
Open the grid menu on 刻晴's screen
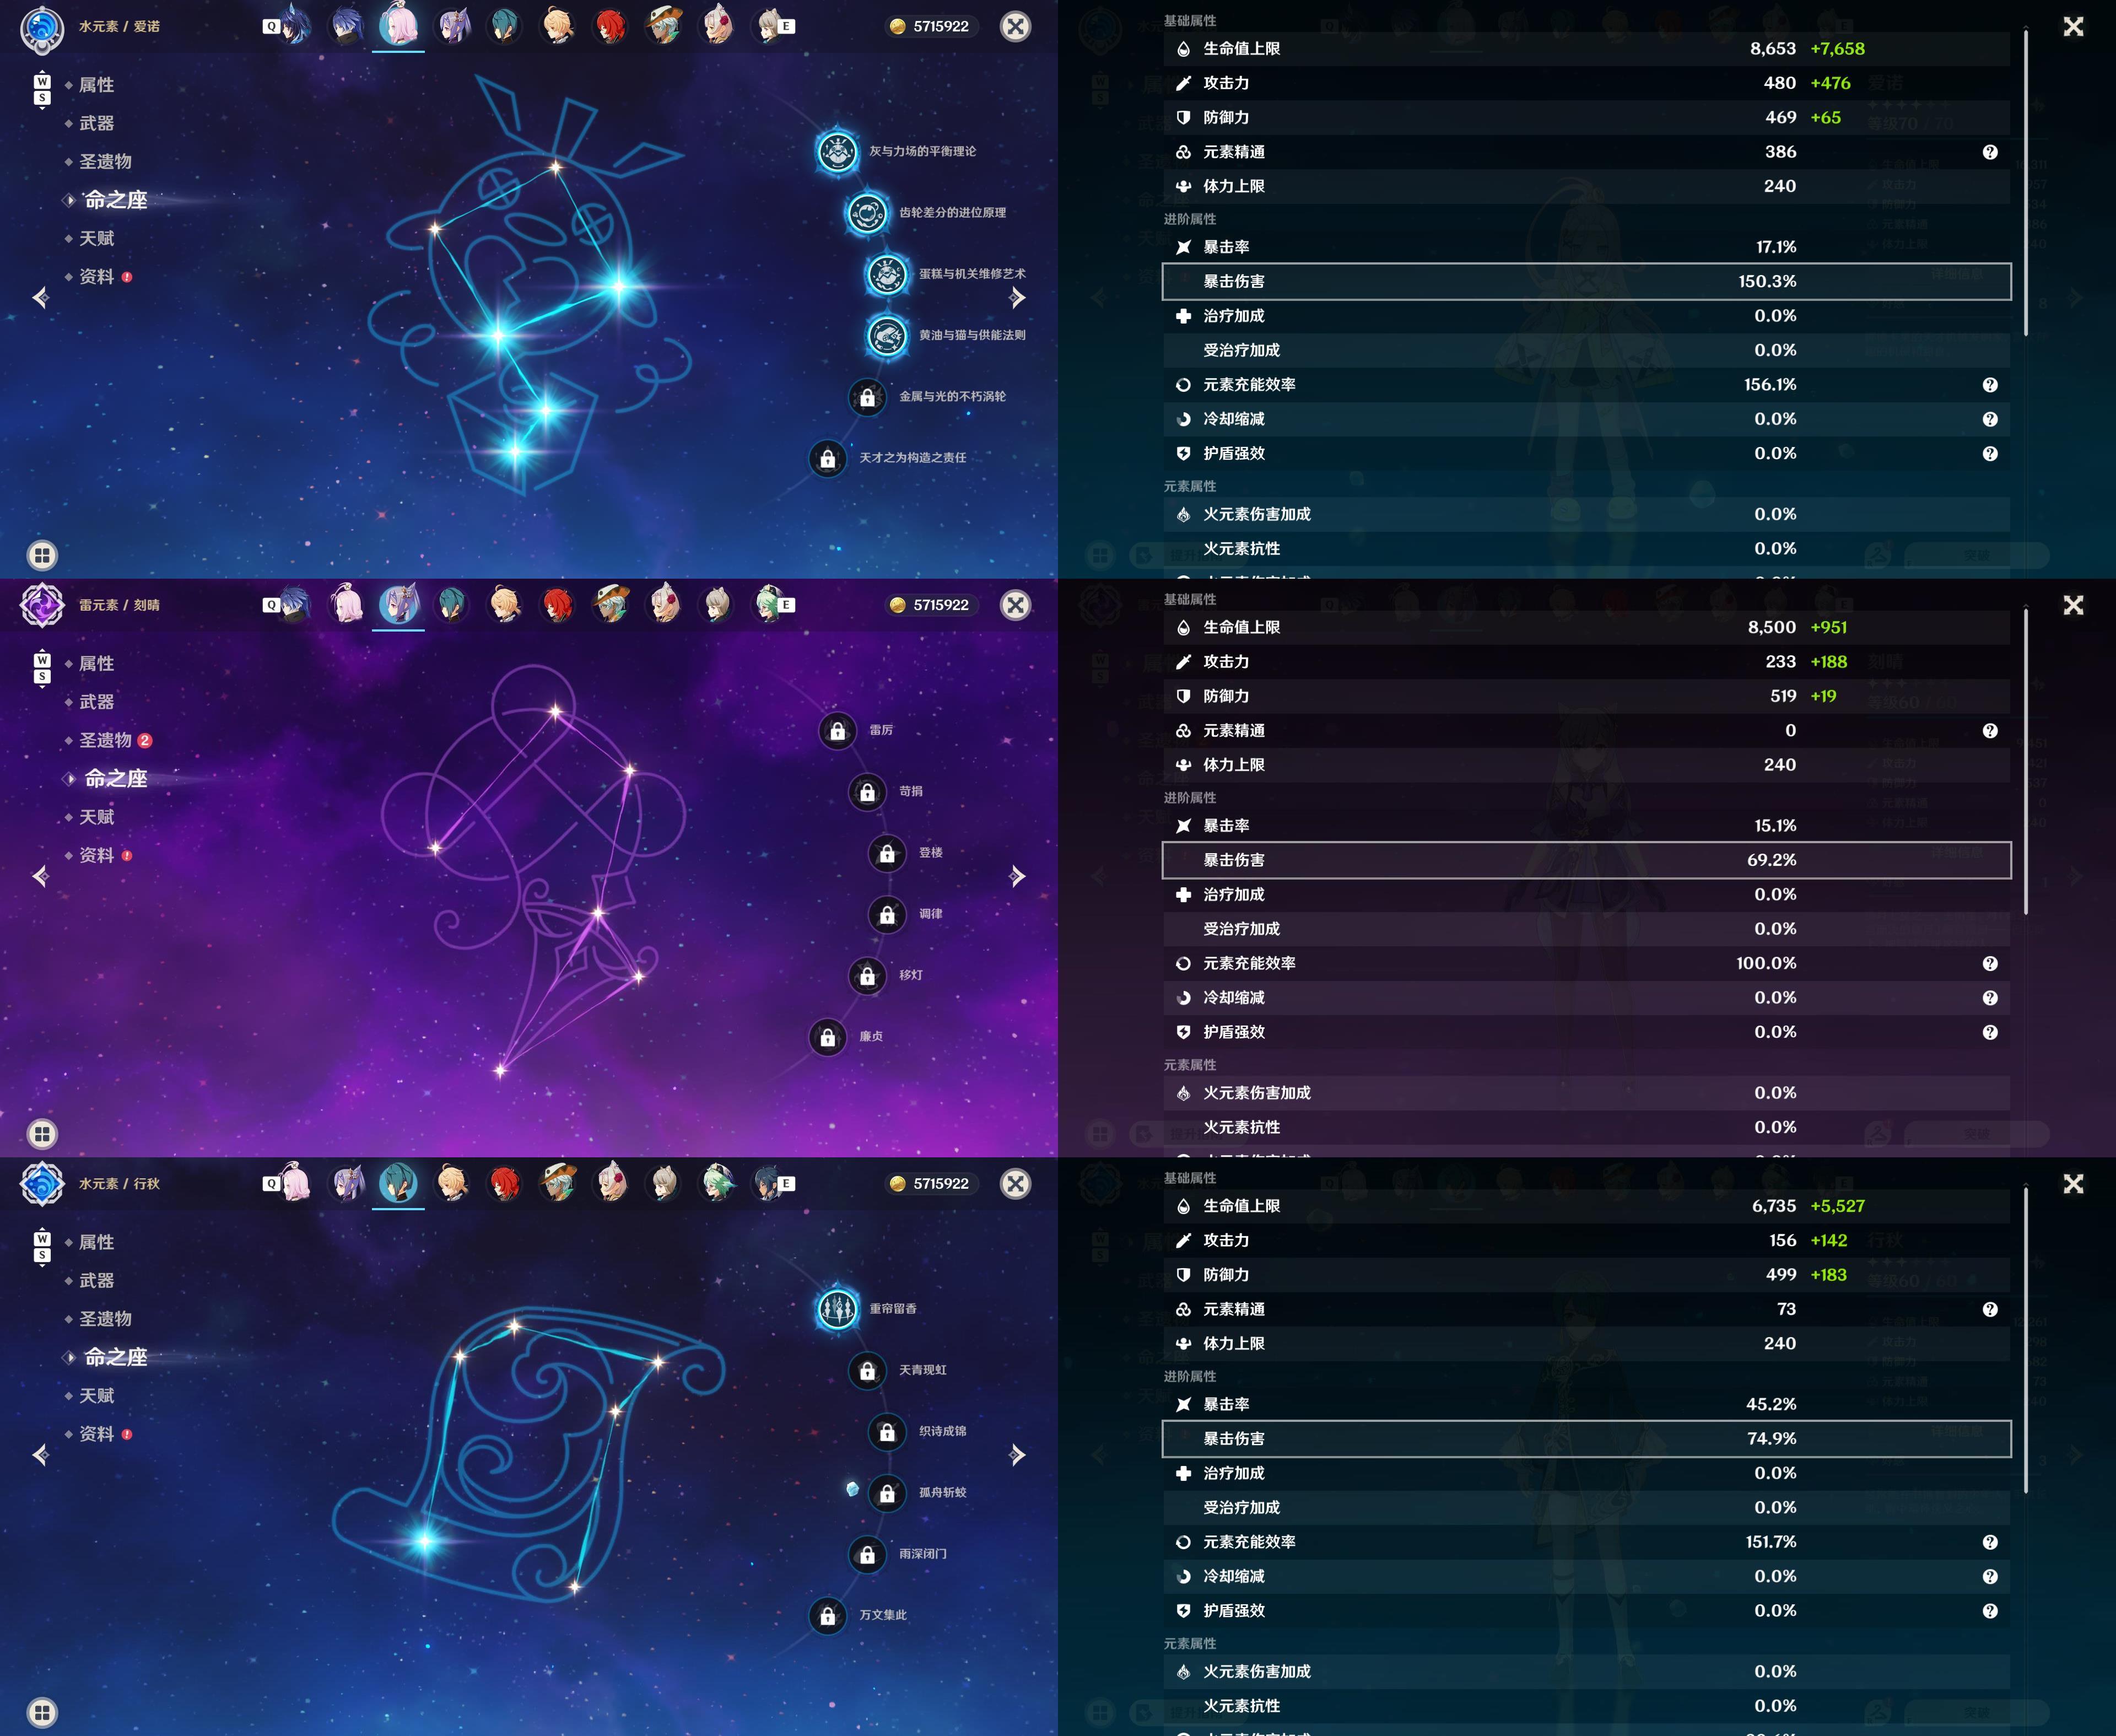(x=42, y=1133)
